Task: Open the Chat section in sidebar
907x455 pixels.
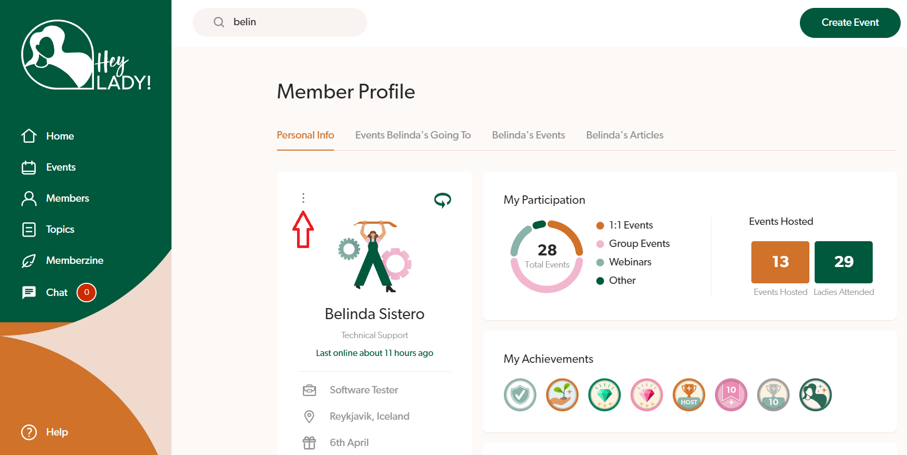Action: pyautogui.click(x=56, y=292)
